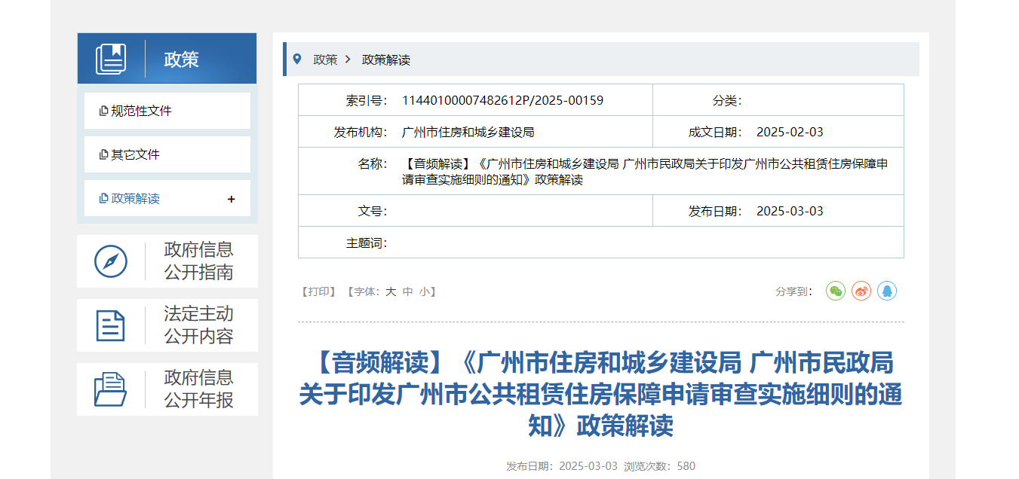
Task: Expand the 政策解读 plus sign
Action: click(231, 199)
